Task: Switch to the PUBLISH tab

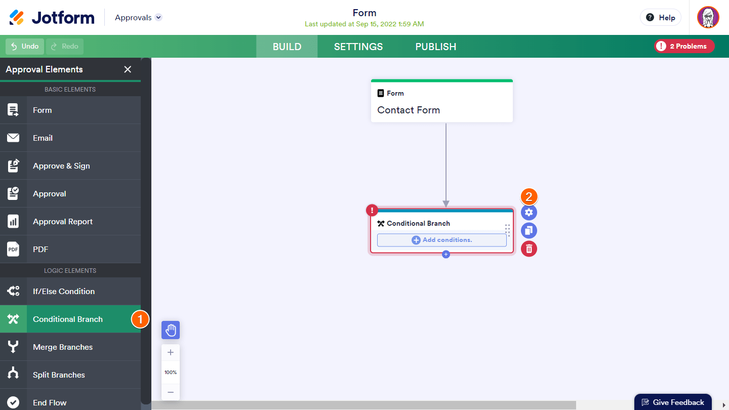Action: click(436, 47)
